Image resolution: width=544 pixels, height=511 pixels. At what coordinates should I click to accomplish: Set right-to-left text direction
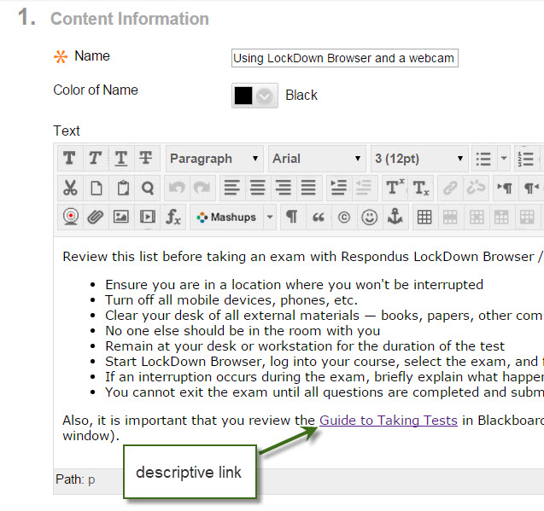[x=531, y=189]
